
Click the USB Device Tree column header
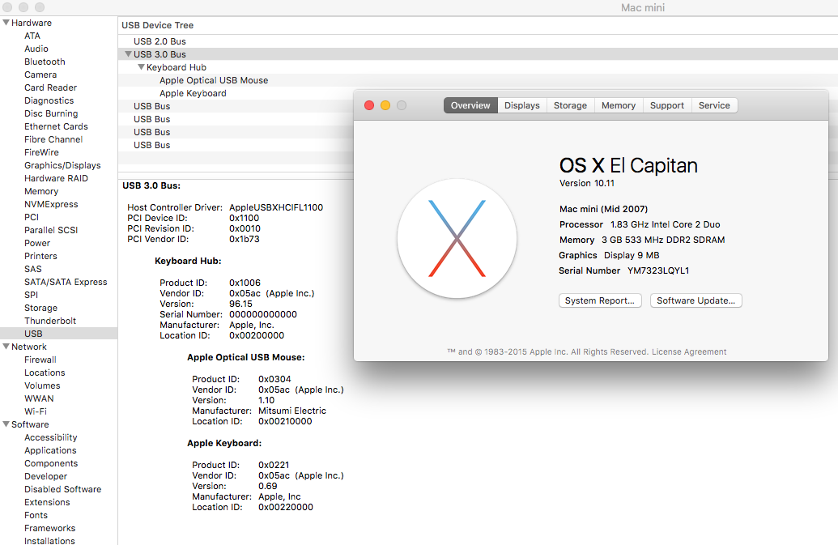[157, 25]
